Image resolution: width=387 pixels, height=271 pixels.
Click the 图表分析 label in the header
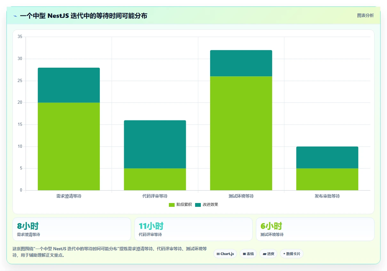click(365, 15)
